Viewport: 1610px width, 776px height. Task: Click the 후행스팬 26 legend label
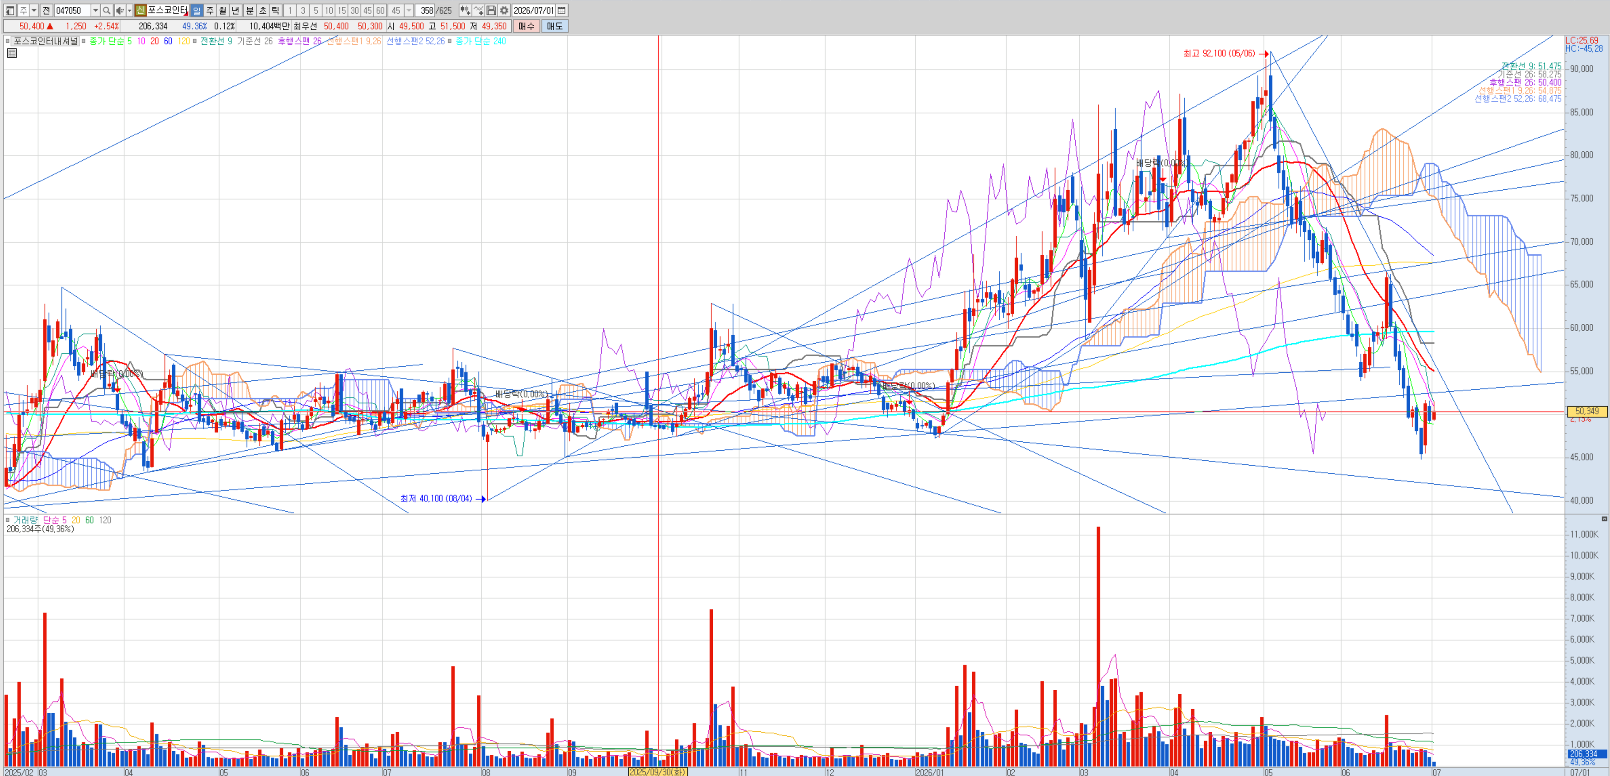(299, 41)
